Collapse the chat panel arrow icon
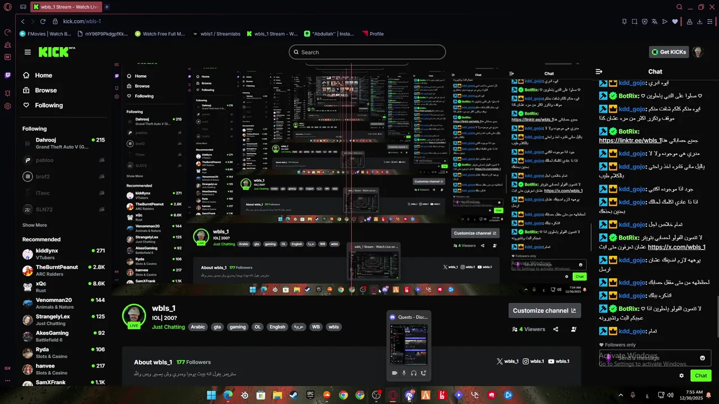 click(599, 71)
